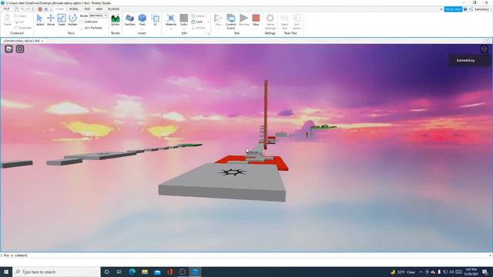Stop the running test
The height and width of the screenshot is (277, 493).
pyautogui.click(x=256, y=20)
